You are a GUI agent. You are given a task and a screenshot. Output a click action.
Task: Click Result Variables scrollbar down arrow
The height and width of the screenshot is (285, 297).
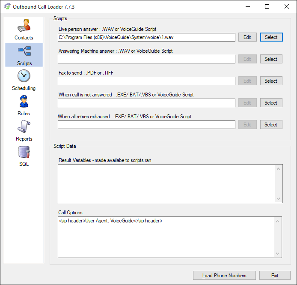(279, 199)
